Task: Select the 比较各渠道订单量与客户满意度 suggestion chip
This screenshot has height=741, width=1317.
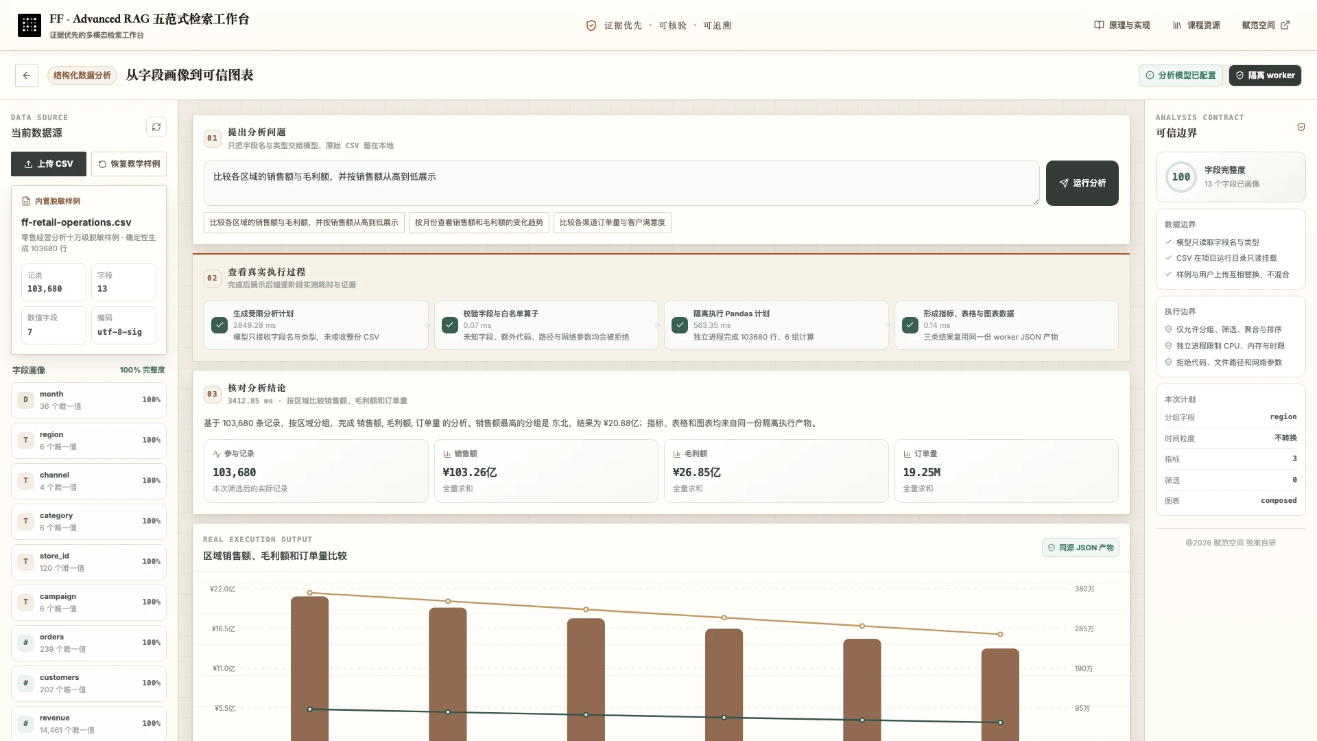Action: [x=613, y=222]
